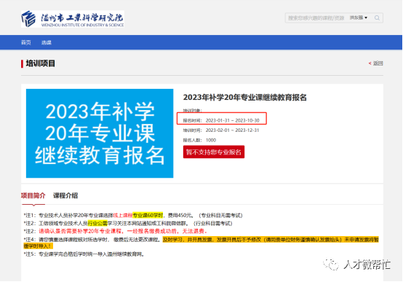Click the red 暂不支持您专业报名 button
This screenshot has height=282, width=403.
[x=214, y=152]
